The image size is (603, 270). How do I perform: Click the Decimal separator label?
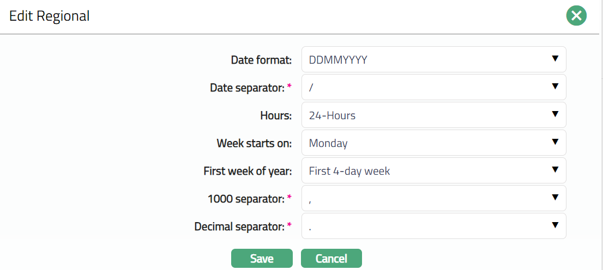239,227
